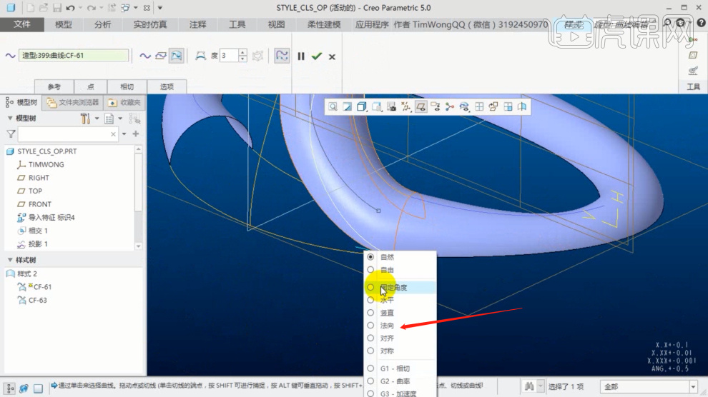Screen dimensions: 708x397
Task: Click the Save icon in quick access toolbar
Action: click(57, 8)
